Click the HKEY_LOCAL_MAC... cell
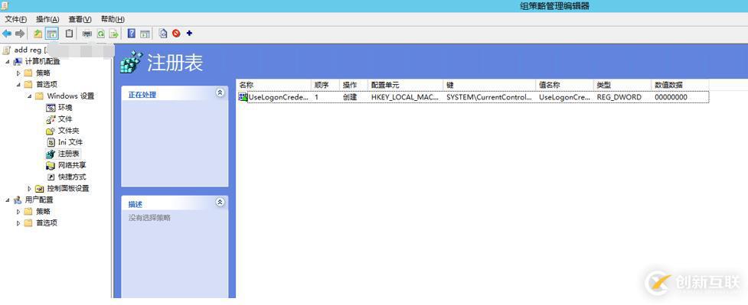Screen dimensions: 748x305 click(x=404, y=97)
